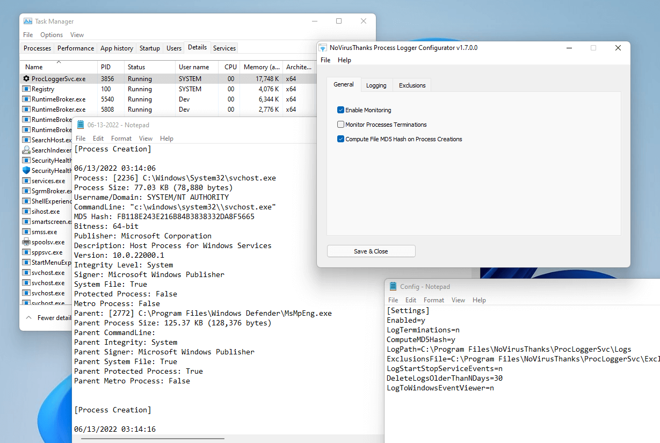Click the Process Logger Configurator title icon
This screenshot has width=660, height=443.
[x=323, y=48]
